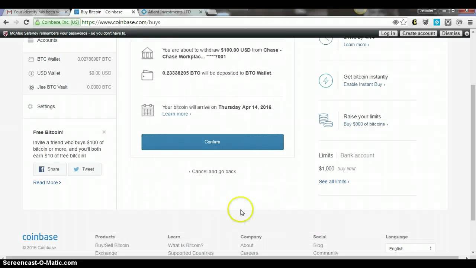Open the Chrome hamburger menu
Screen dimensions: 476x268
coord(470,22)
